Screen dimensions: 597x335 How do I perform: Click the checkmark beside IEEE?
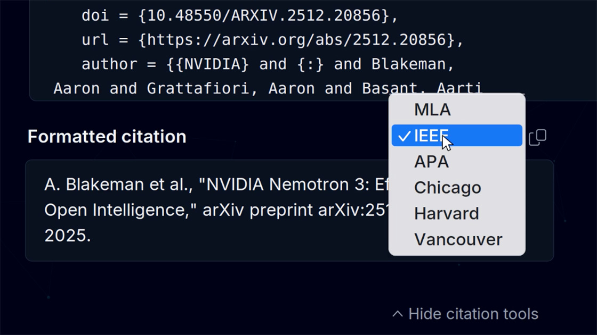point(405,136)
